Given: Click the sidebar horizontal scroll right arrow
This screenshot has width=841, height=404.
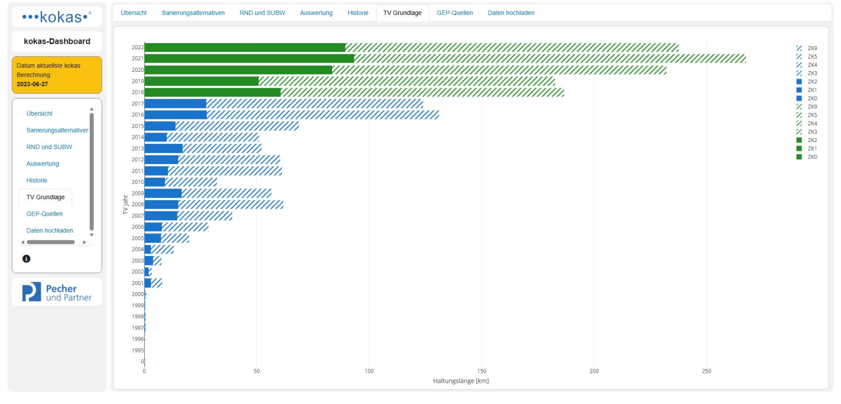Looking at the screenshot, I should (x=84, y=242).
